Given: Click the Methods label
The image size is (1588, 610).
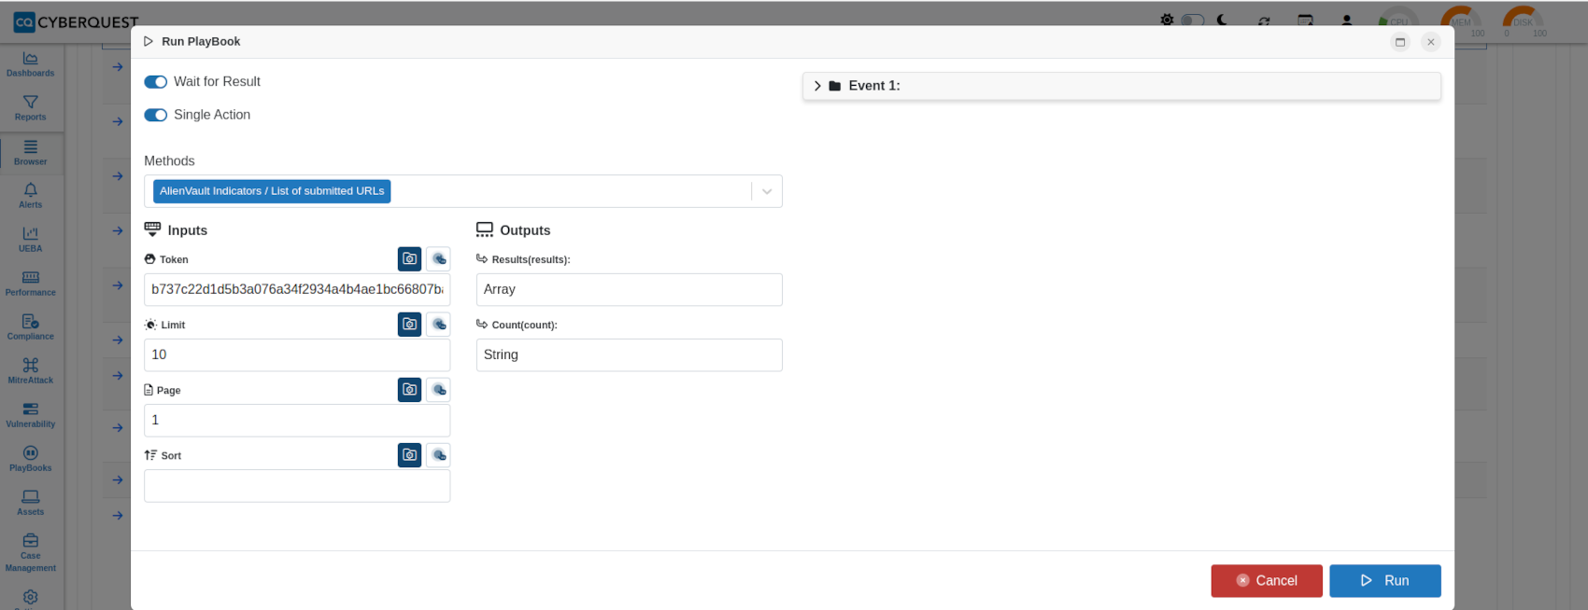Looking at the screenshot, I should point(169,161).
